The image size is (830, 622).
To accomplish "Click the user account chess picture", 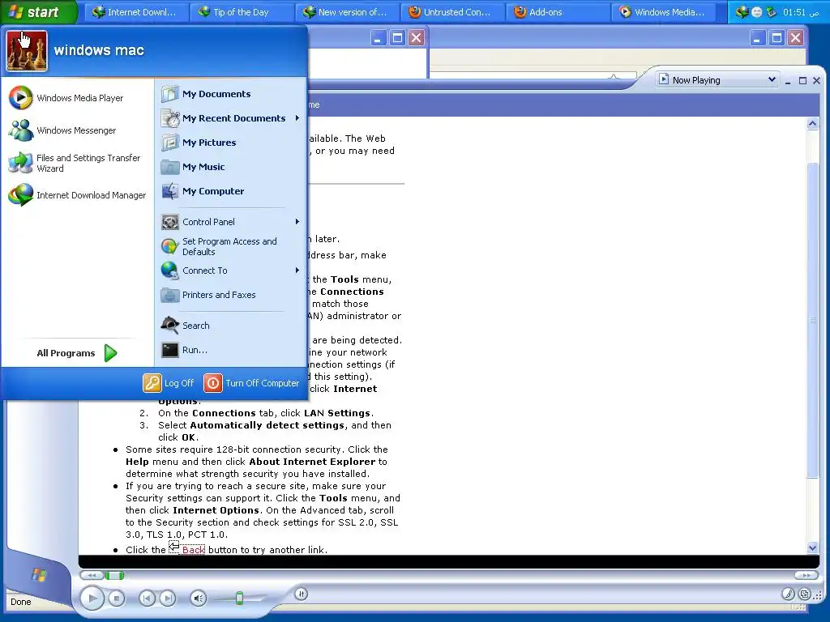I will 27,51.
